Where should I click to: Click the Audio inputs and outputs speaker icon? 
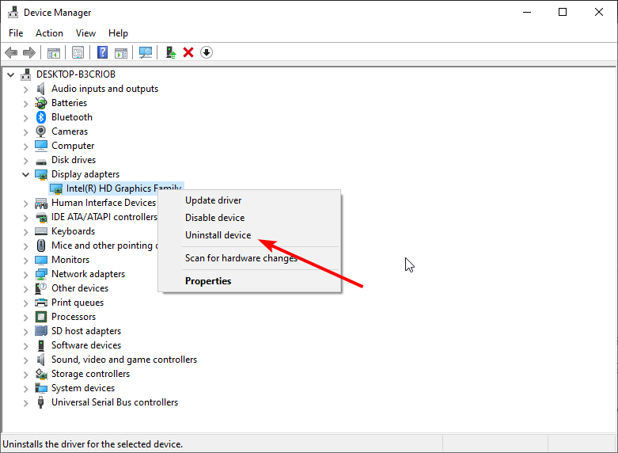click(x=41, y=89)
